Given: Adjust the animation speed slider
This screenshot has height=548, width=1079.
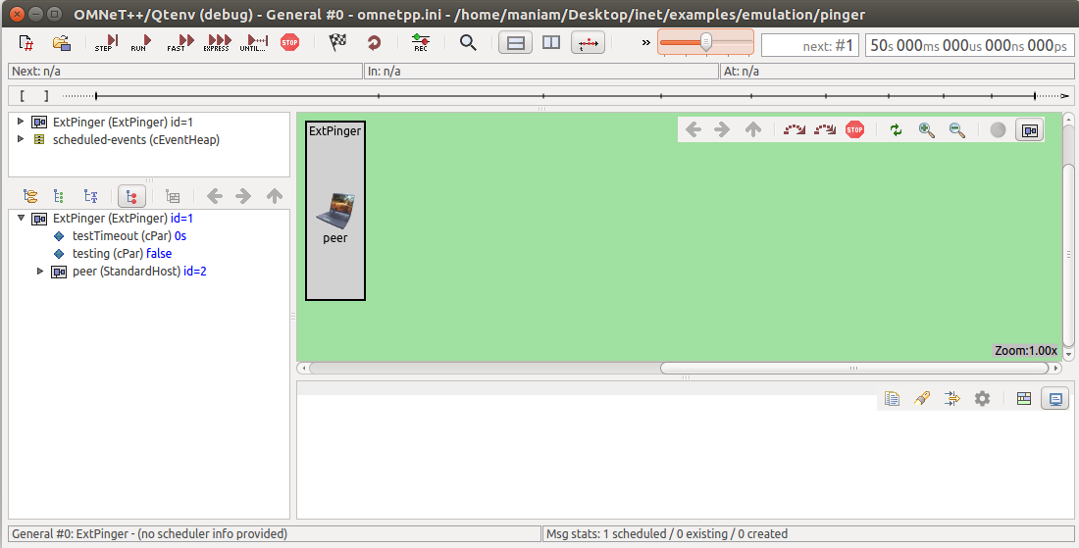Looking at the screenshot, I should (x=706, y=42).
